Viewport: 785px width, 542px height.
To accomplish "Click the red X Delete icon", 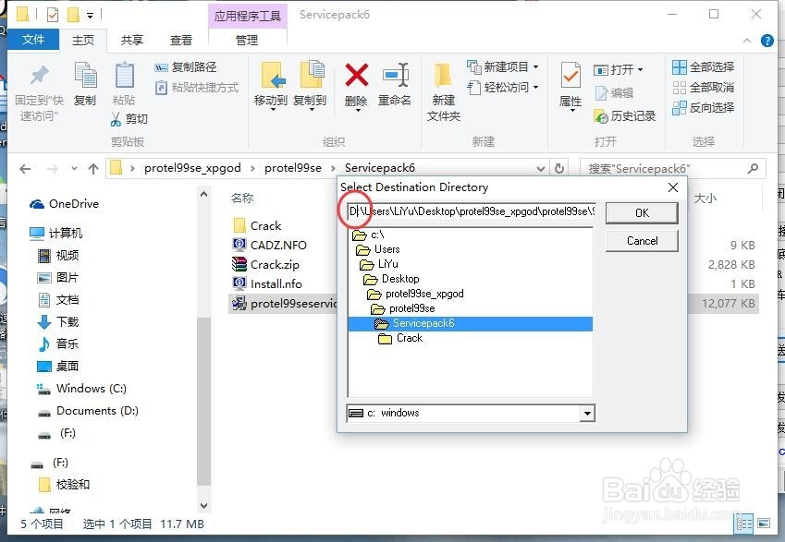I will [x=357, y=75].
